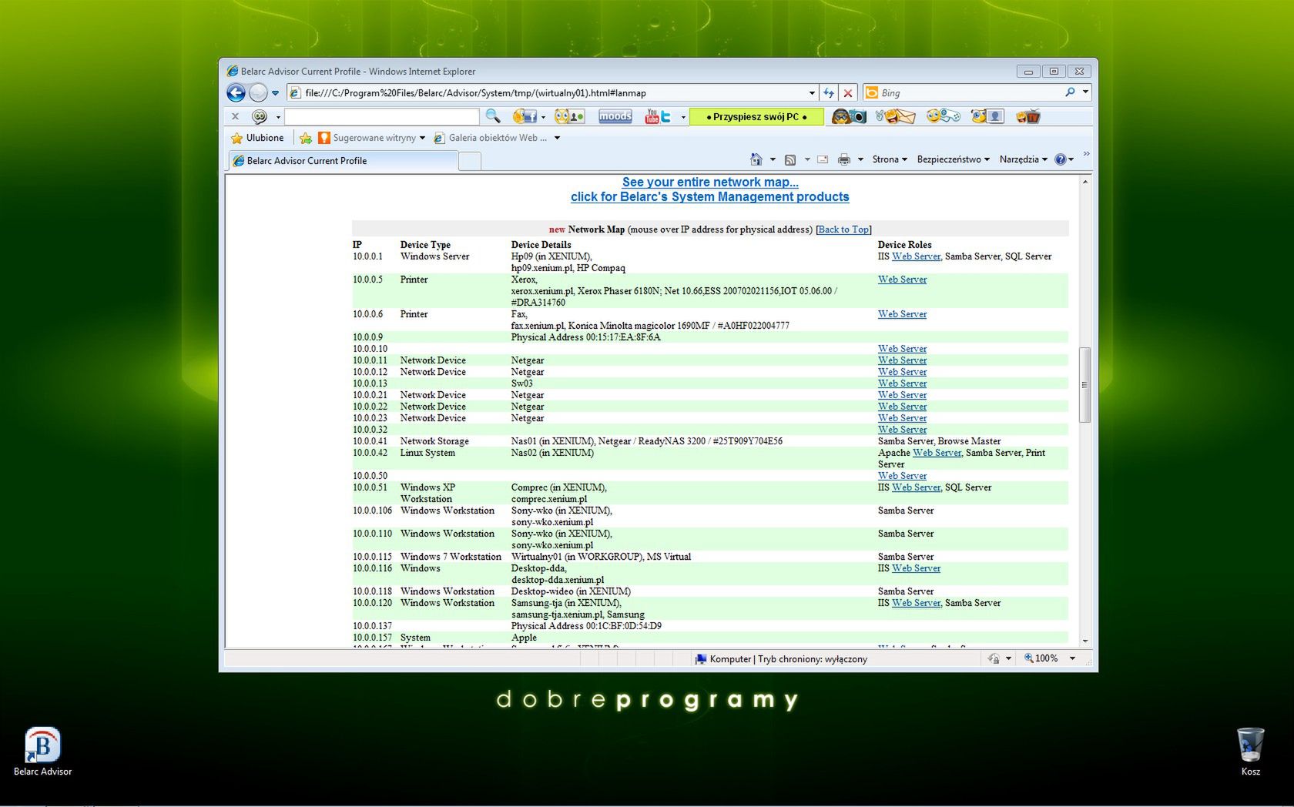
Task: Click the zoom level 100% button
Action: 1041,658
